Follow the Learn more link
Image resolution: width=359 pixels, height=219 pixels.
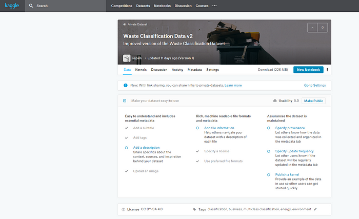point(233,86)
